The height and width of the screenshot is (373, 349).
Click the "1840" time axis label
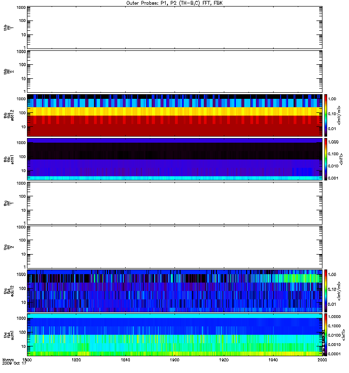125,359
